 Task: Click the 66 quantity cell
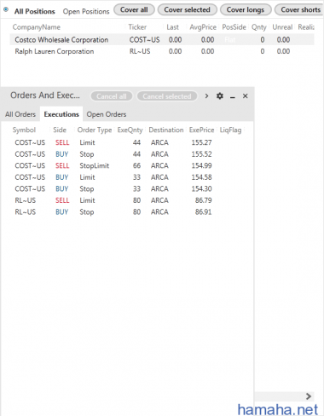(x=136, y=165)
